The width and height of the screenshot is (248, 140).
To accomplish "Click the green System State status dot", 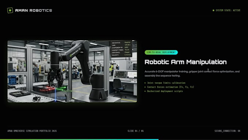I will pos(213,11).
